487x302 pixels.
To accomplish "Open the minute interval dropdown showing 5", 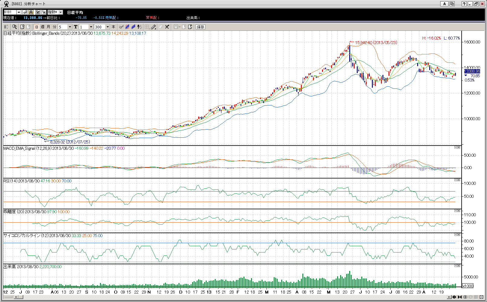I will pos(70,27).
